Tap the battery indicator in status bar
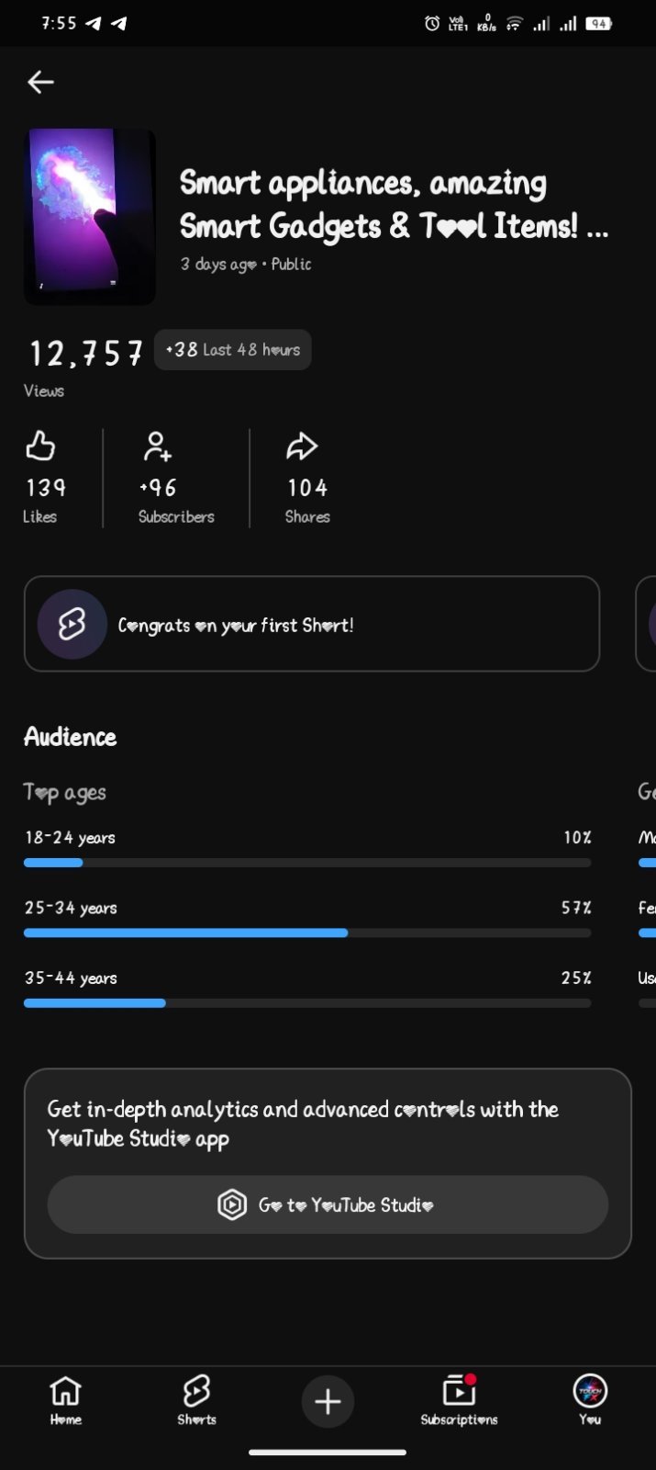Viewport: 656px width, 1470px height. [x=599, y=24]
